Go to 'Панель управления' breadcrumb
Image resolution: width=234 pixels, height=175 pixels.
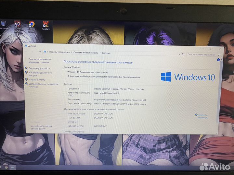[x=59, y=52]
